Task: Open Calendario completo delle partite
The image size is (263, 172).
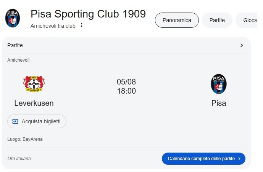Action: pyautogui.click(x=203, y=159)
